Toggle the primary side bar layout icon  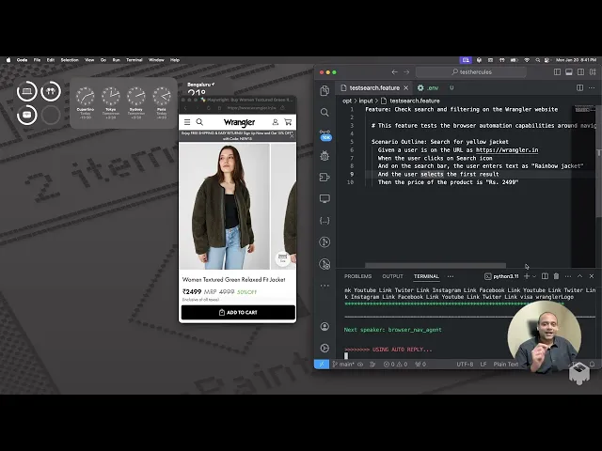pyautogui.click(x=557, y=72)
